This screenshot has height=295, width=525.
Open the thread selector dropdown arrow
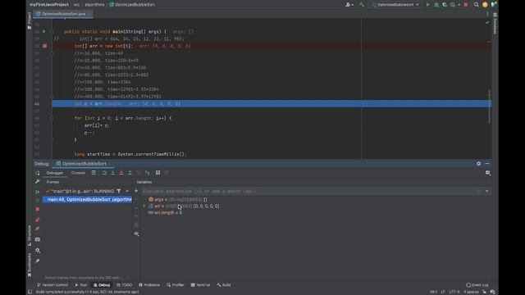[x=127, y=191]
